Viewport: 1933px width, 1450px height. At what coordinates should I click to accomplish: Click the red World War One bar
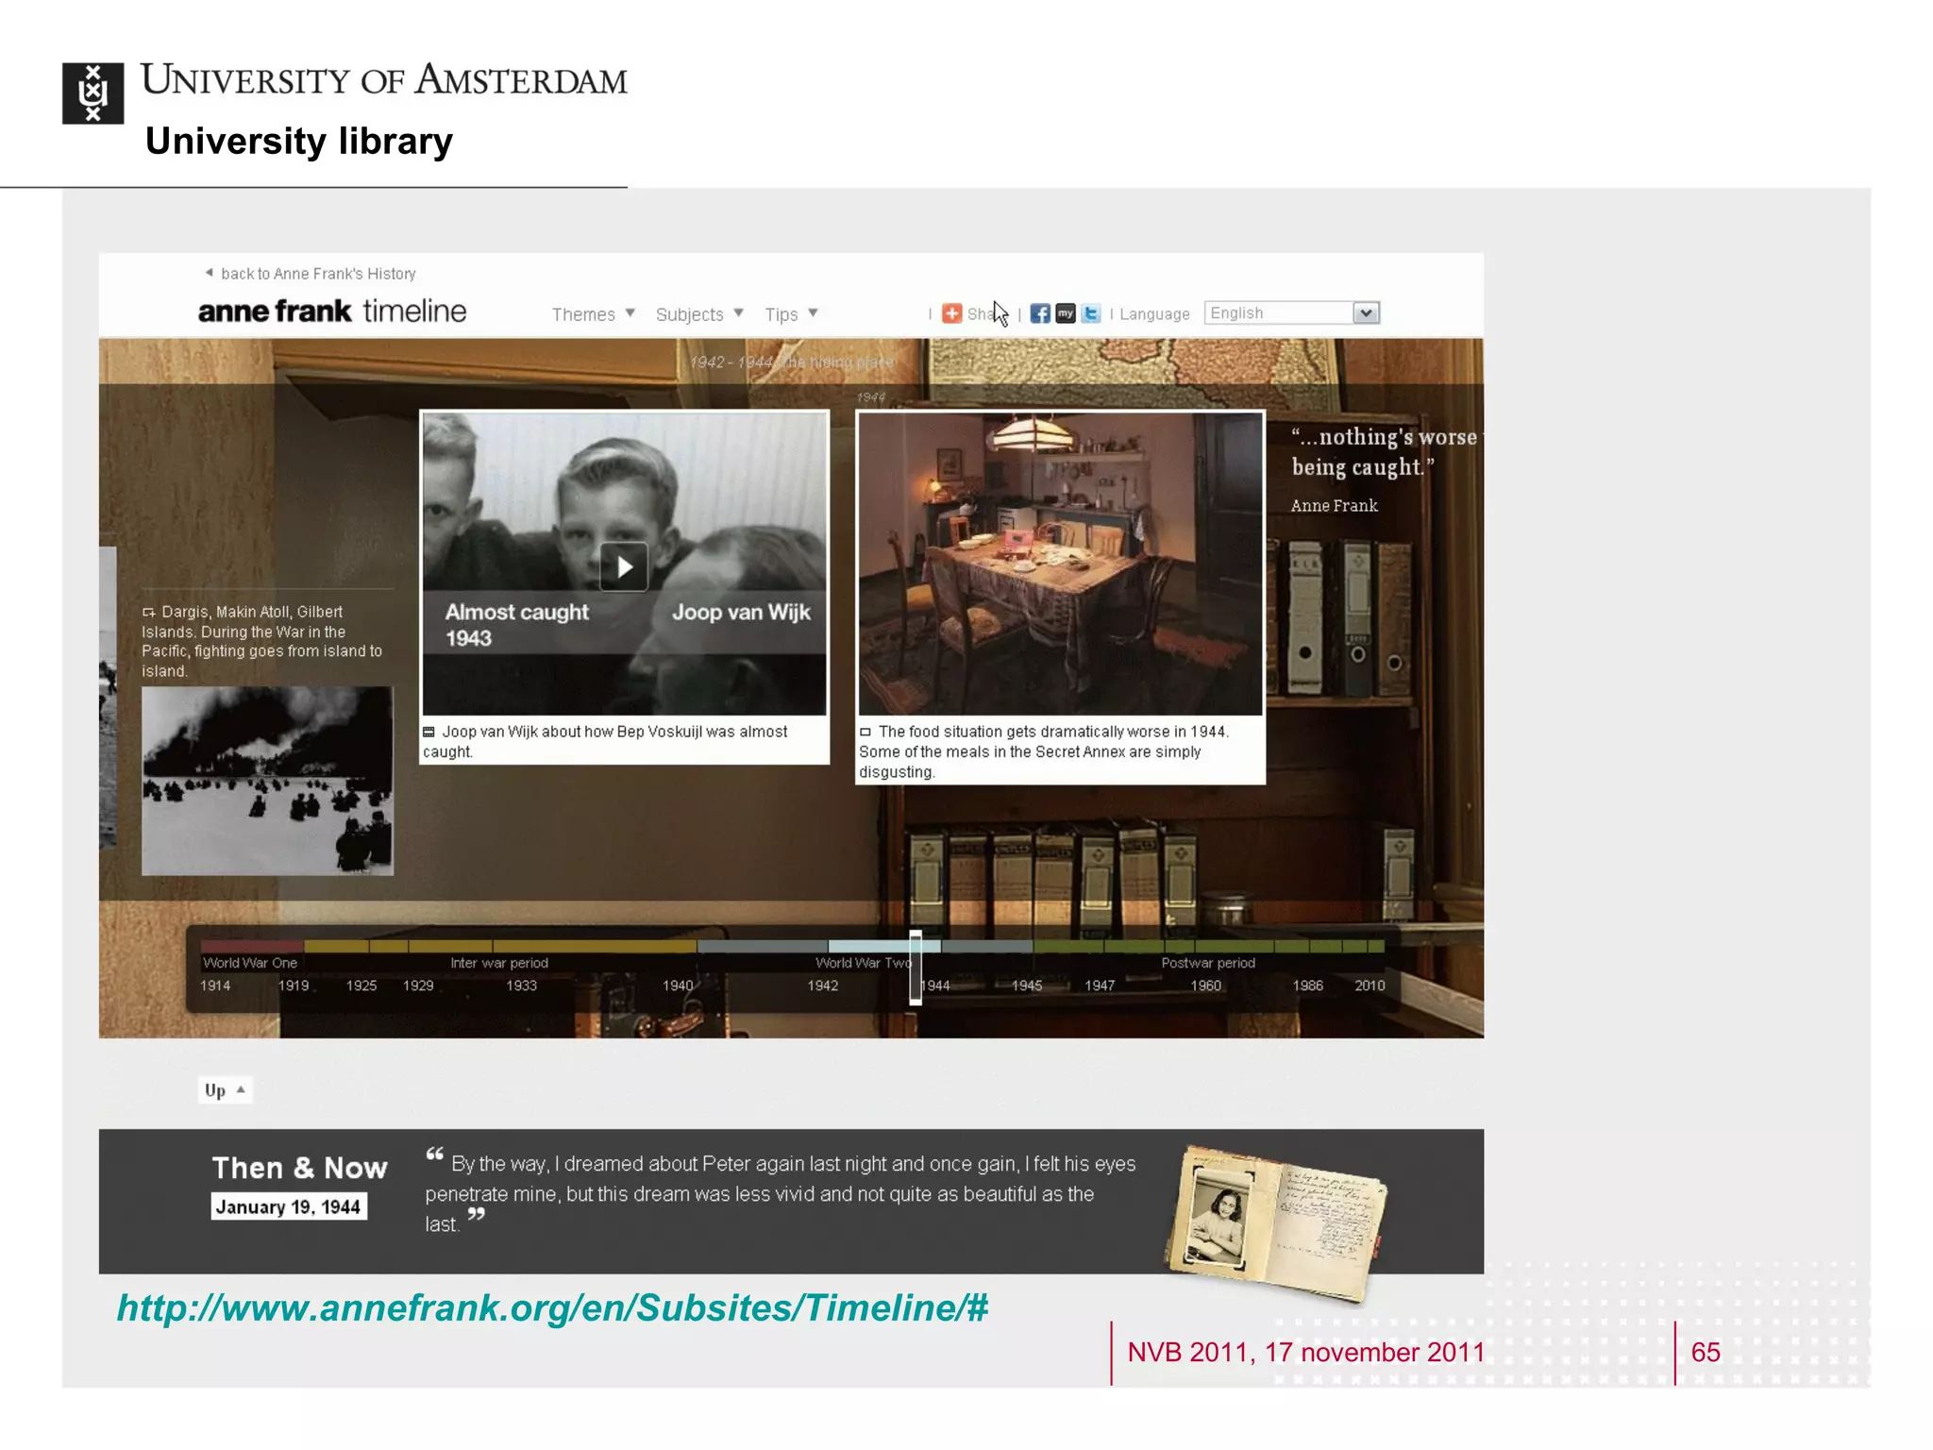(252, 946)
